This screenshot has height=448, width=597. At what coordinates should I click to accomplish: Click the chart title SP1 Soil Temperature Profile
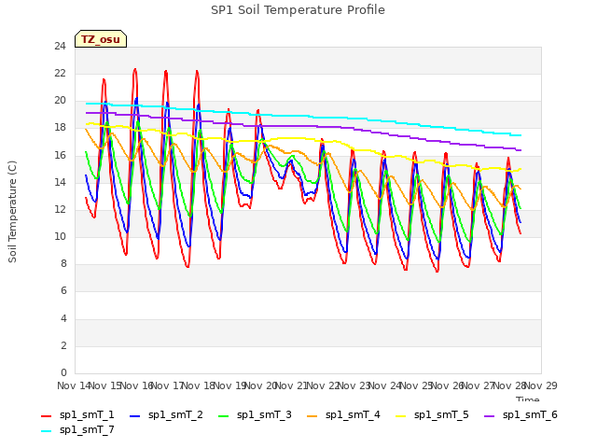click(x=298, y=10)
